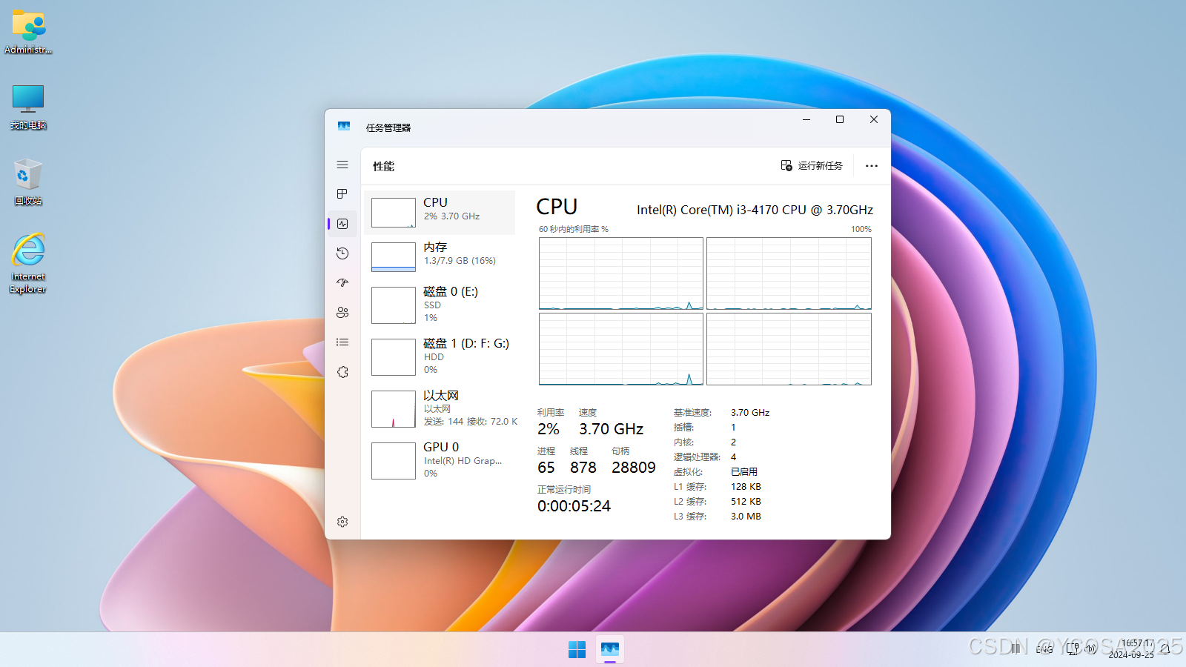The width and height of the screenshot is (1186, 667).
Task: Click the Ethernet mini graph thumbnail
Action: coord(394,409)
